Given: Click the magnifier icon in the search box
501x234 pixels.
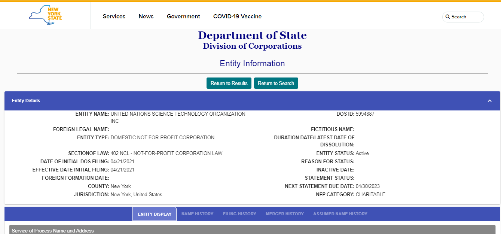Looking at the screenshot, I should pyautogui.click(x=447, y=17).
